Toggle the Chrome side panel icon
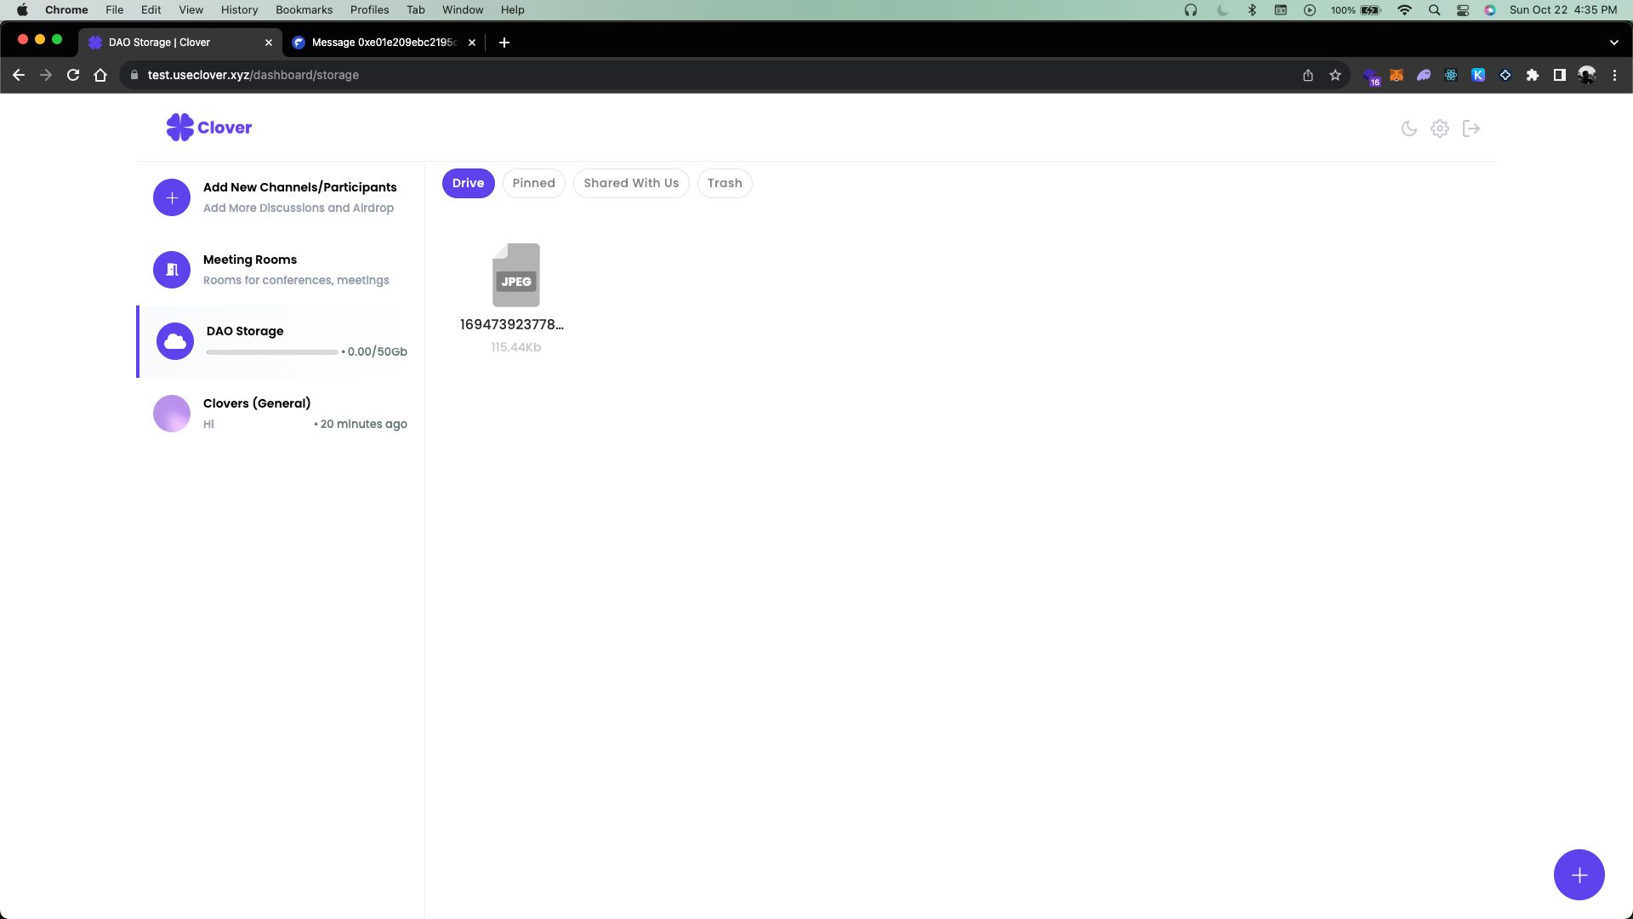This screenshot has width=1633, height=919. pos(1560,75)
